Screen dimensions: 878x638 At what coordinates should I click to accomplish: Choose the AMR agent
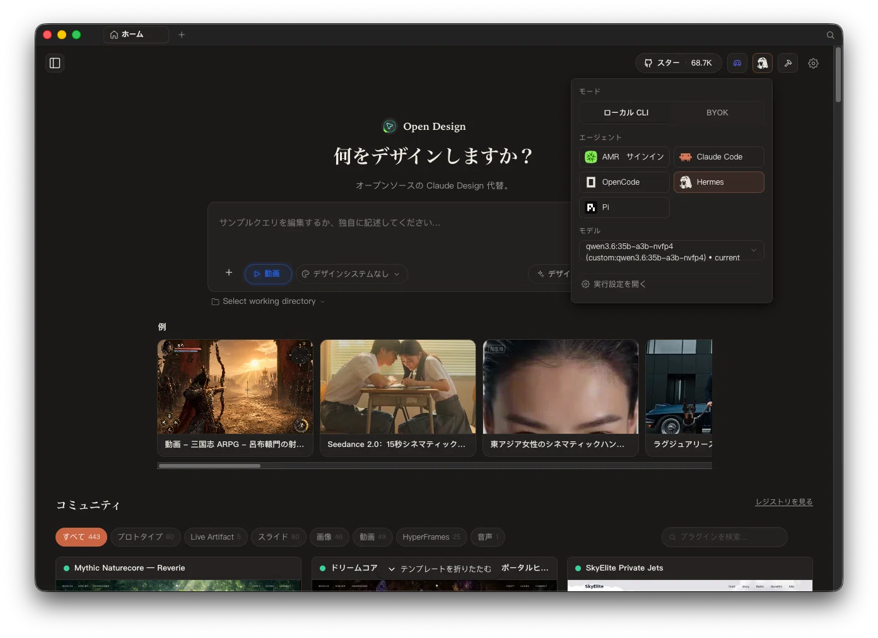[624, 157]
